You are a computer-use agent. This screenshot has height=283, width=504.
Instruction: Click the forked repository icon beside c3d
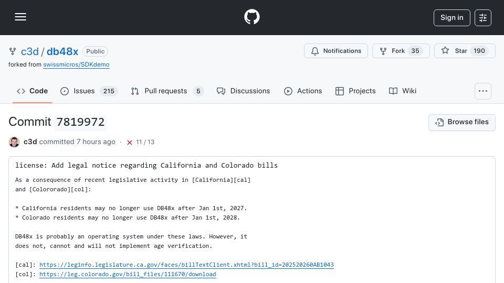pyautogui.click(x=13, y=51)
